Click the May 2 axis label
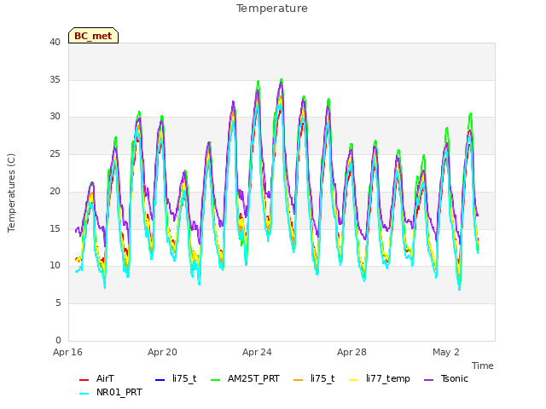The image size is (546, 409). 446,352
